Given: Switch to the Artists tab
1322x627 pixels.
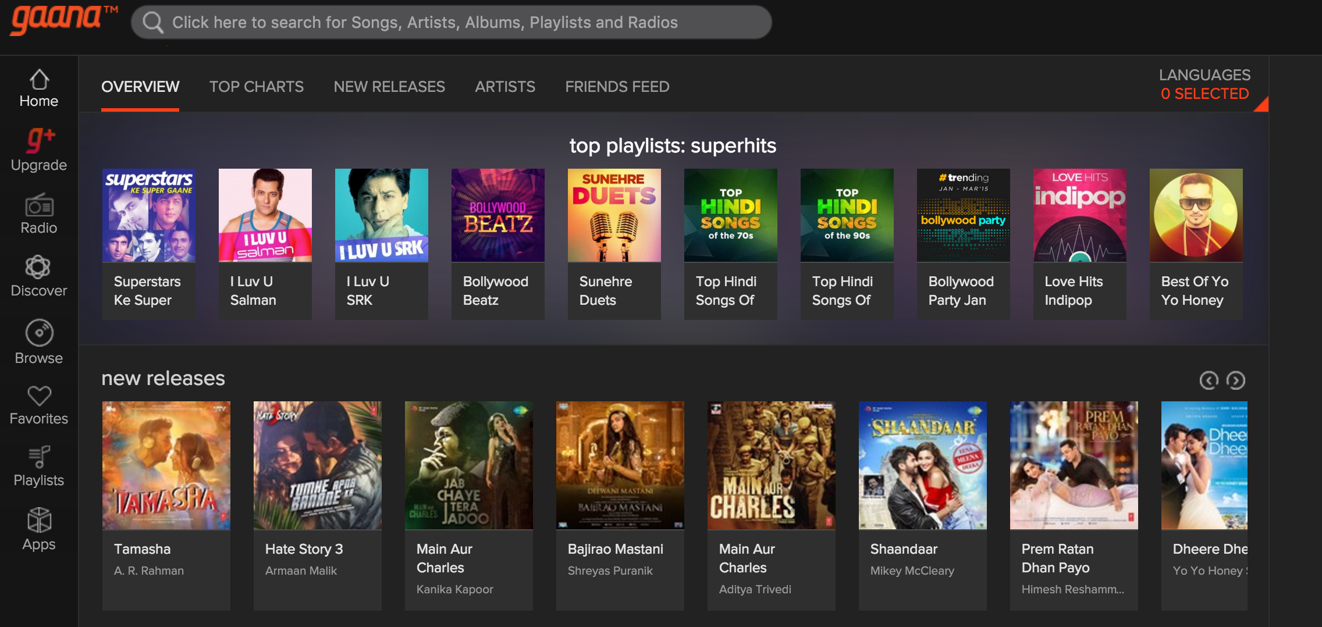Looking at the screenshot, I should (504, 87).
